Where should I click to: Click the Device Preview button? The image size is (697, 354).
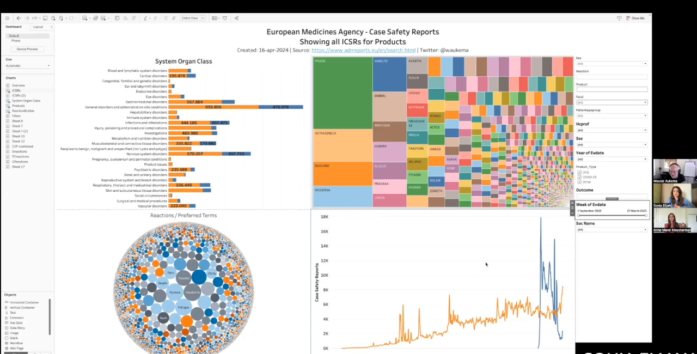tap(27, 49)
